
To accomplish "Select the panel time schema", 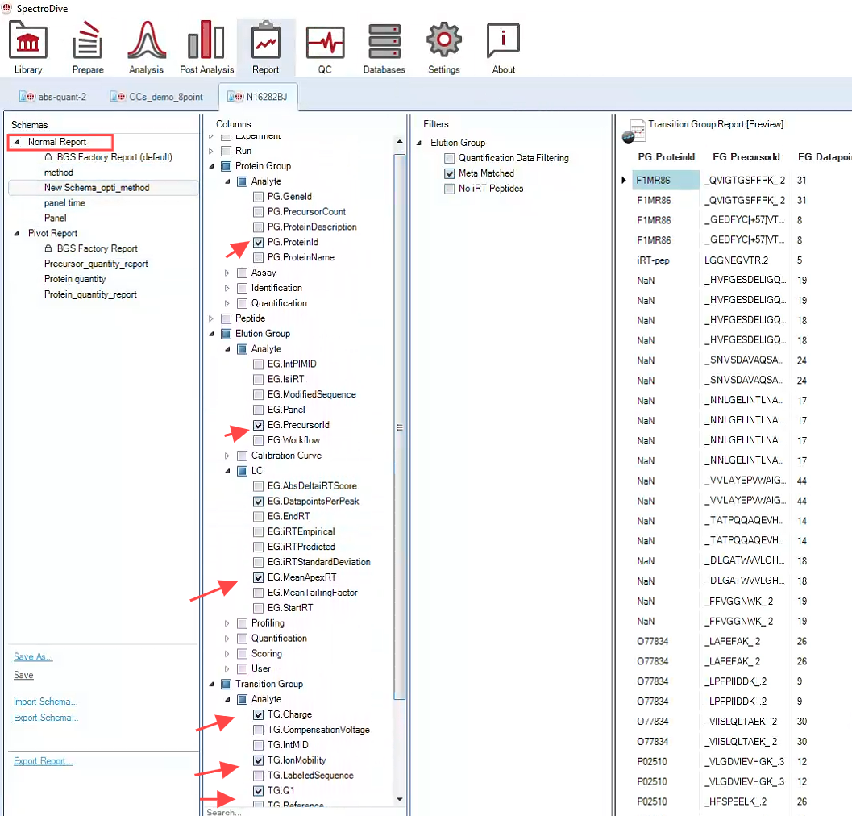I will [x=64, y=202].
